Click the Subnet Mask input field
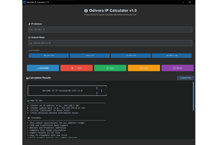The height and width of the screenshot is (145, 218). tap(110, 43)
